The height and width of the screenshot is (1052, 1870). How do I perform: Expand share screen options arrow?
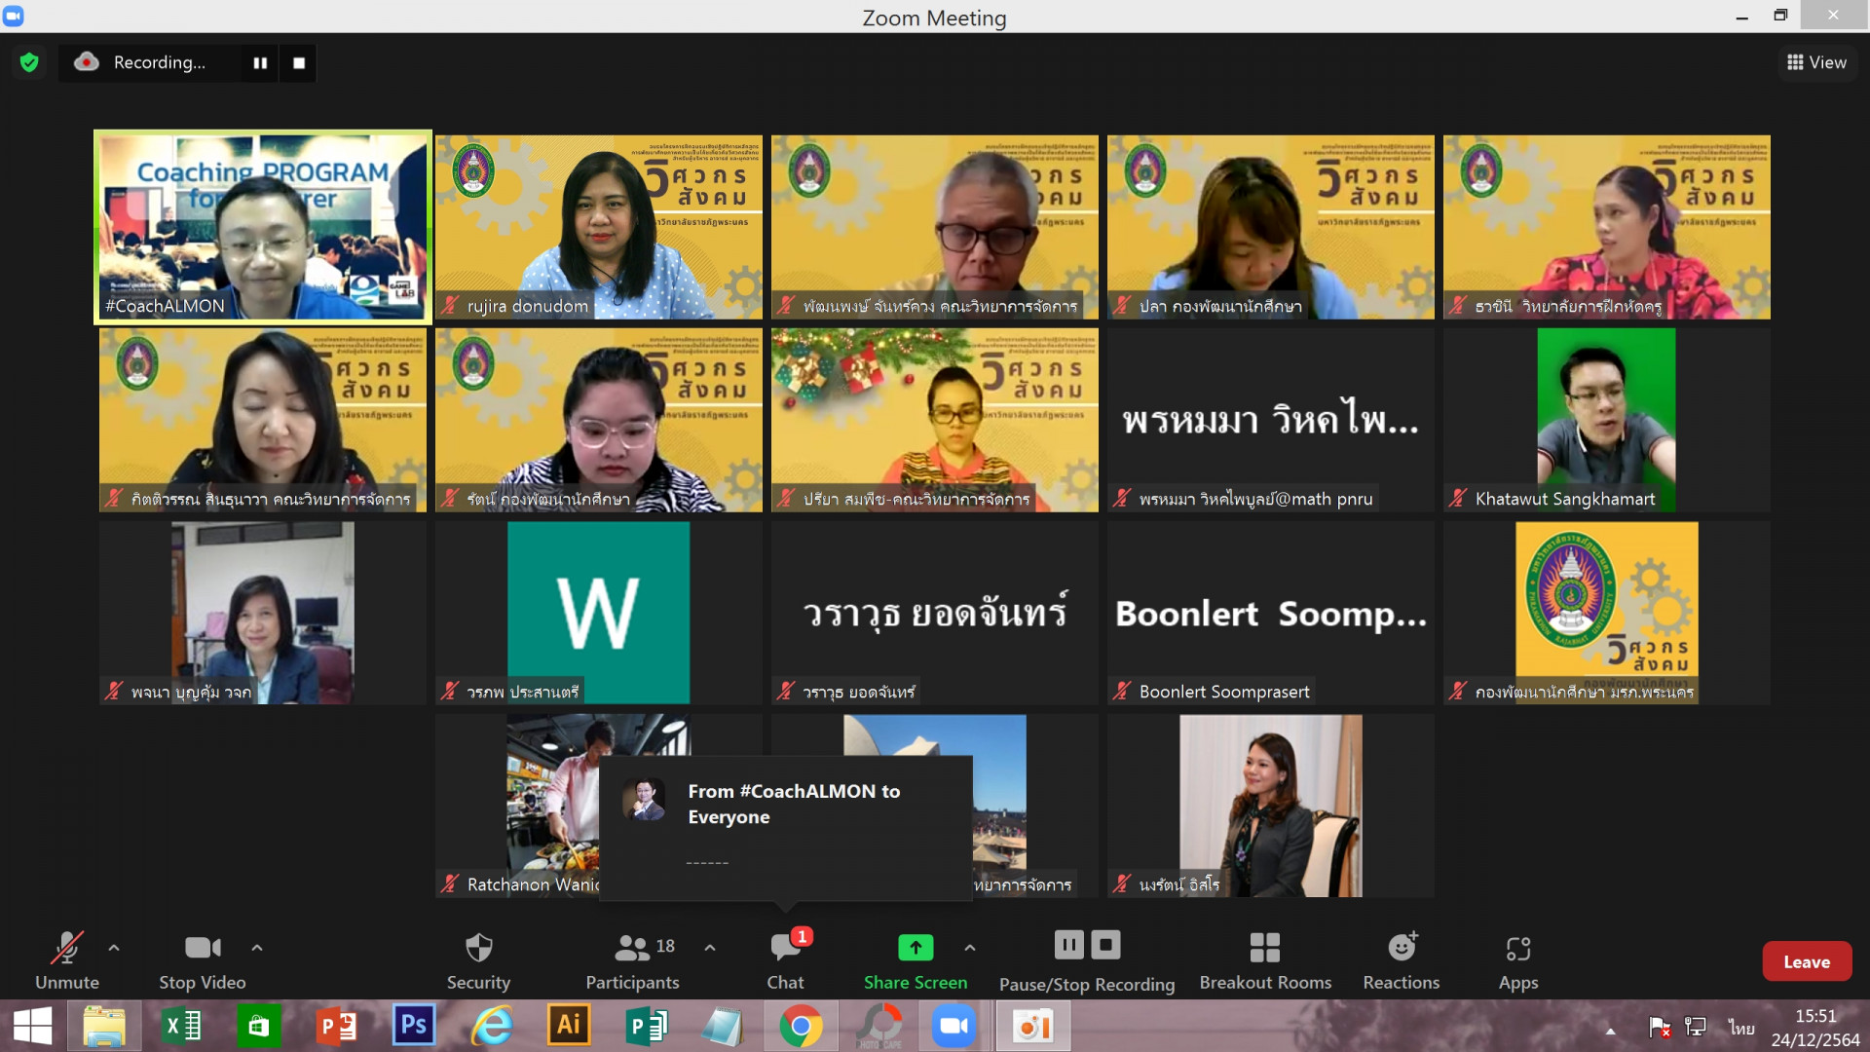[x=970, y=947]
